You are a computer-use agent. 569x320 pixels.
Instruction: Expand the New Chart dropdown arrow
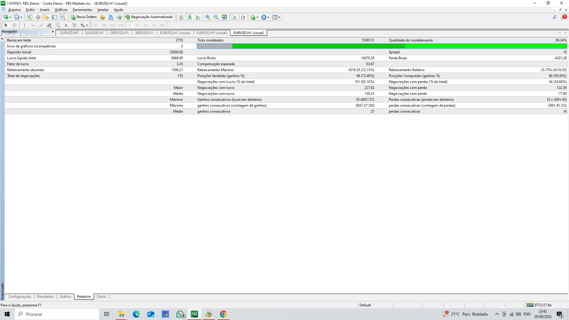coord(11,17)
